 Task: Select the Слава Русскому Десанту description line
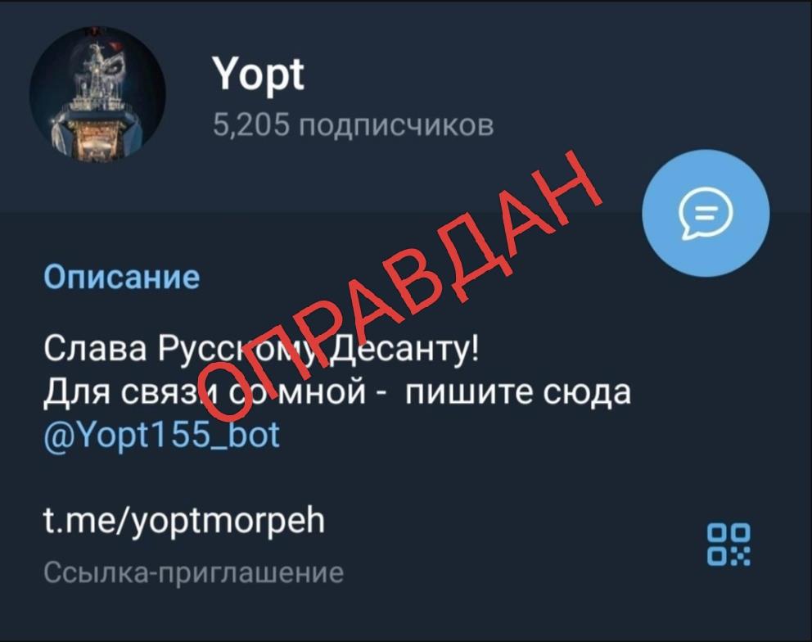(261, 349)
